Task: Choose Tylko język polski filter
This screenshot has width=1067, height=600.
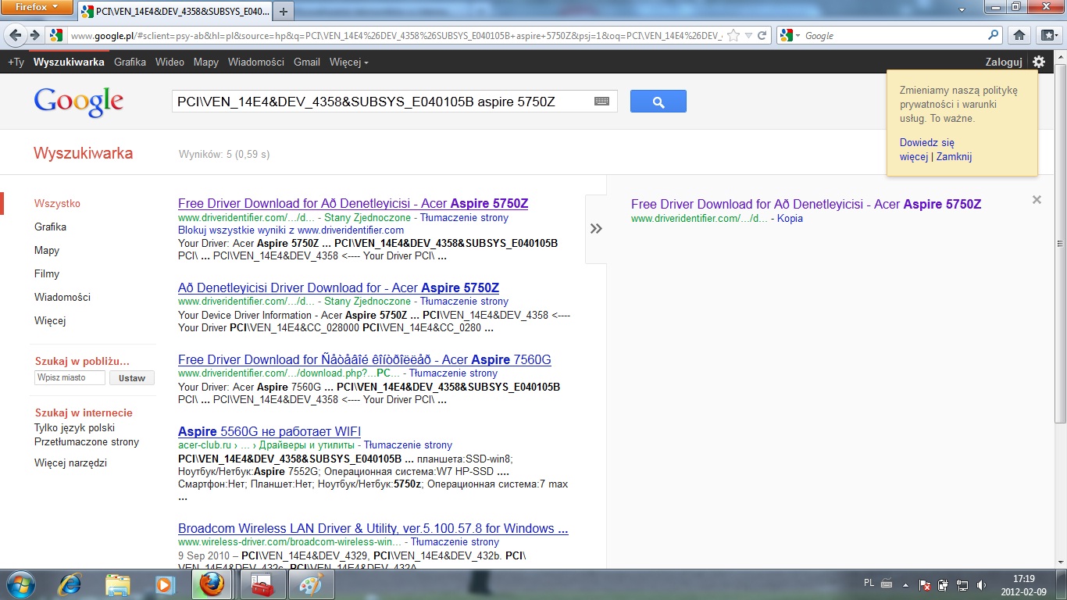Action: click(74, 428)
